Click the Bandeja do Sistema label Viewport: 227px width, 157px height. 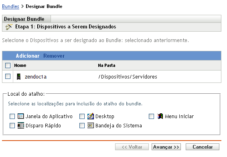pyautogui.click(x=119, y=126)
